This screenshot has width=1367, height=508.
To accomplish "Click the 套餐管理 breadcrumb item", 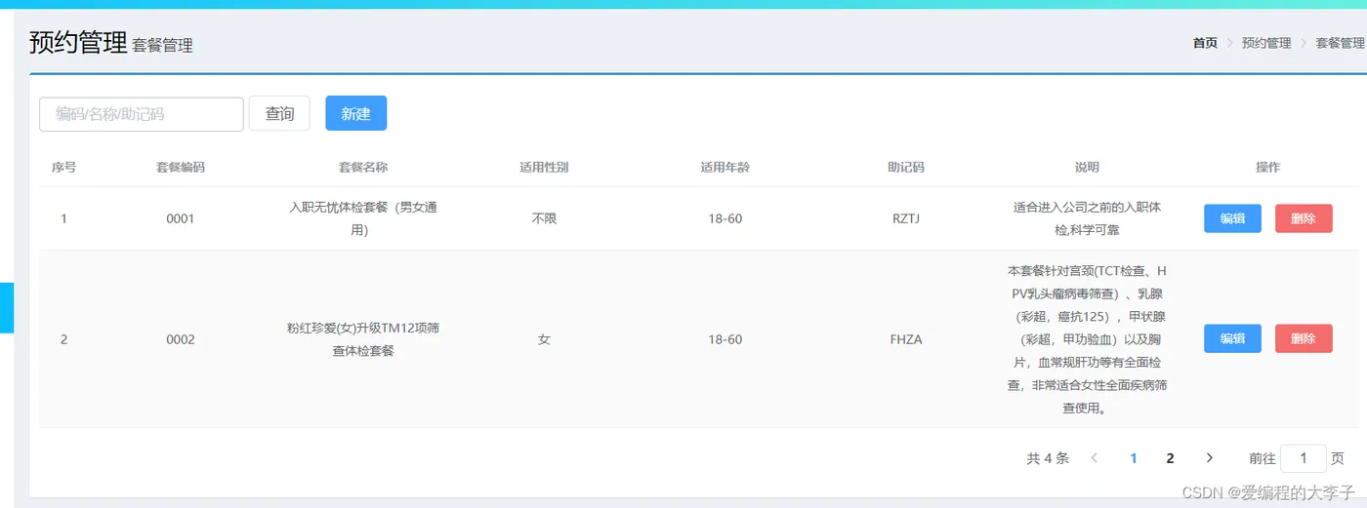I will (x=1340, y=43).
